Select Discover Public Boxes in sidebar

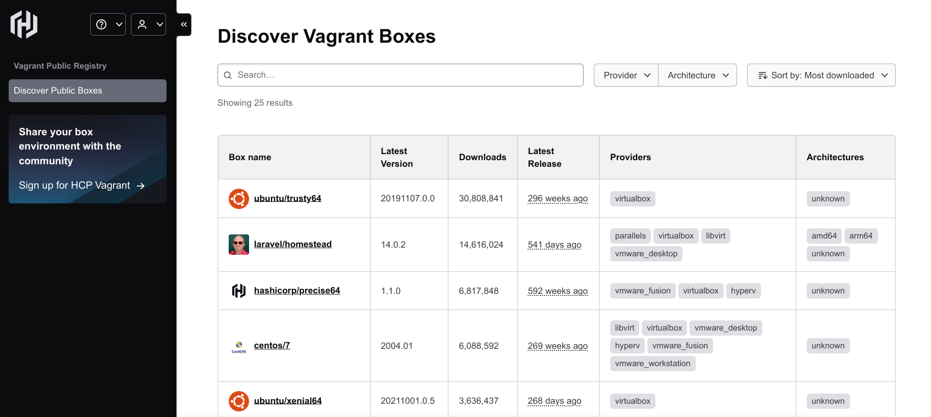(x=88, y=91)
